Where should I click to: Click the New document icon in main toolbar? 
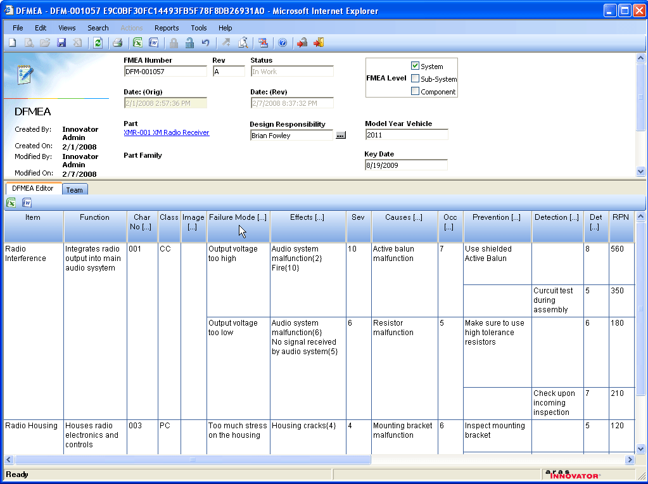pos(12,43)
